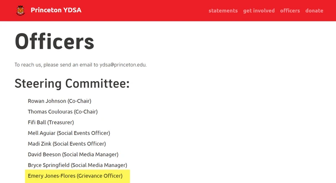Open the Princeton YDSA home title link
This screenshot has height=183, width=336.
coord(56,10)
